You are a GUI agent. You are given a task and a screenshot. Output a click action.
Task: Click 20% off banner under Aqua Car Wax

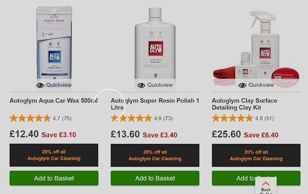pyautogui.click(x=54, y=155)
